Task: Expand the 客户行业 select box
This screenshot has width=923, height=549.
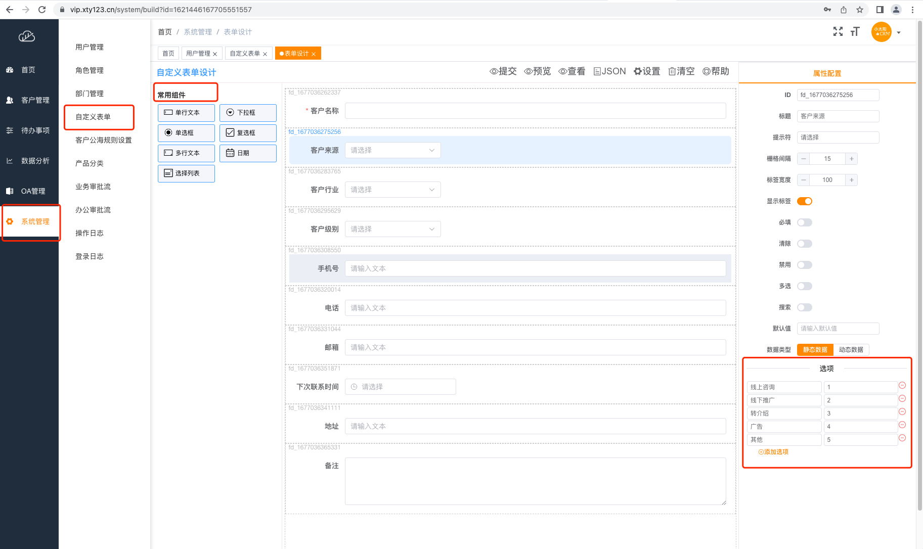Action: coord(392,190)
